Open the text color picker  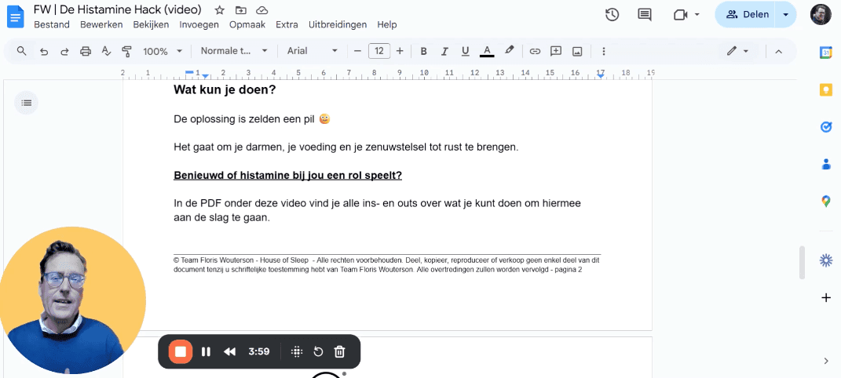pos(487,52)
